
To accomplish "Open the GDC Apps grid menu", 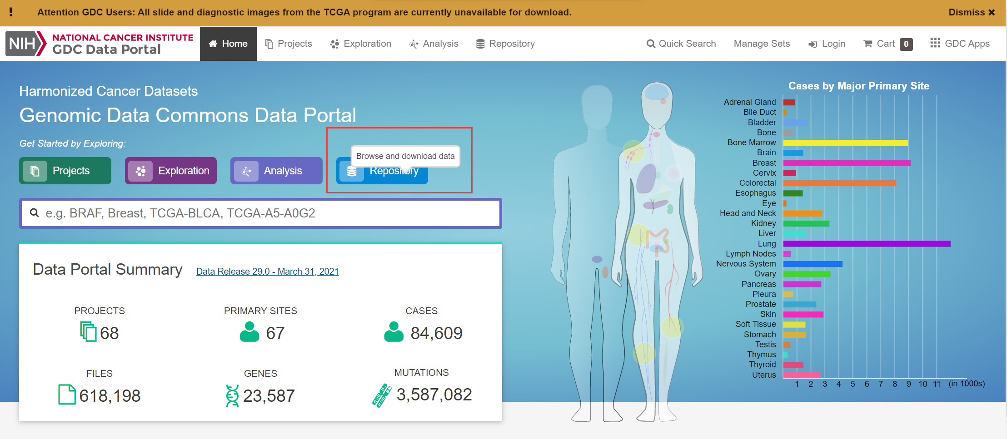I will 960,44.
